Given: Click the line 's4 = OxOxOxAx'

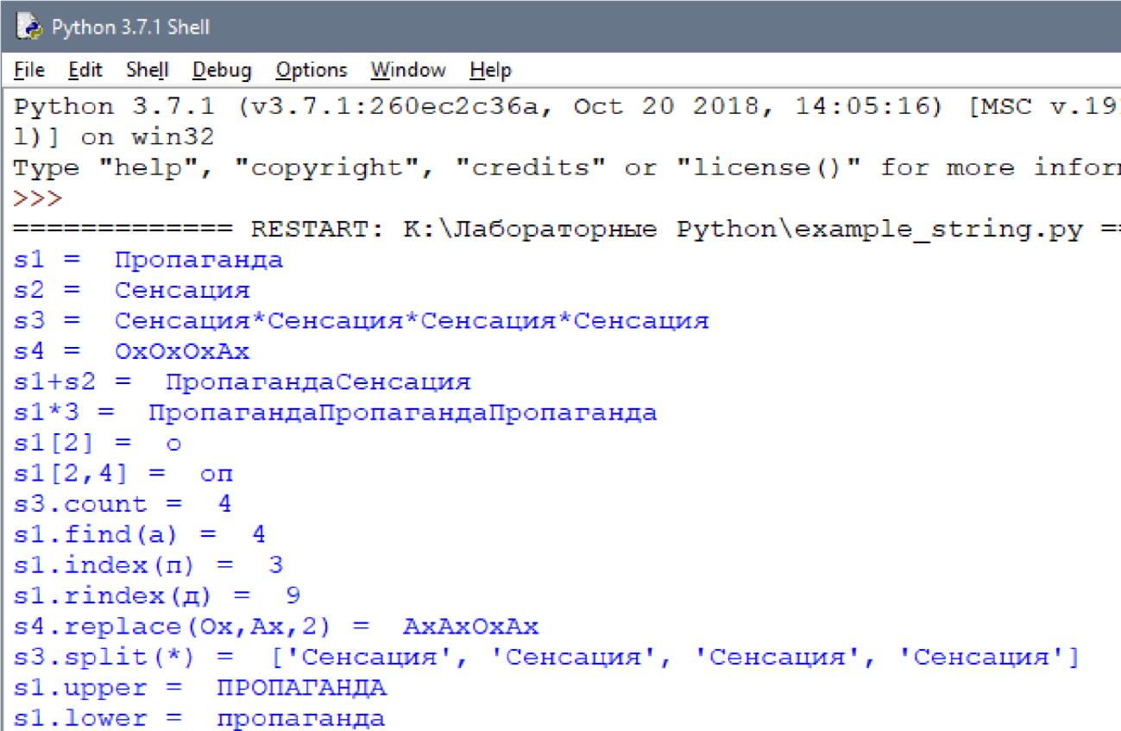Looking at the screenshot, I should [132, 352].
